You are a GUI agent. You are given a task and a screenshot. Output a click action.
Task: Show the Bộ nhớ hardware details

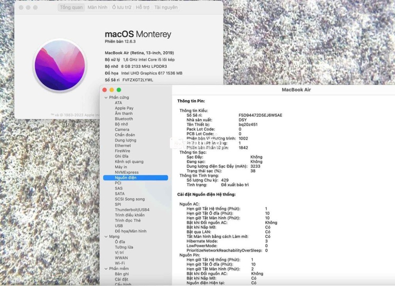(x=121, y=124)
